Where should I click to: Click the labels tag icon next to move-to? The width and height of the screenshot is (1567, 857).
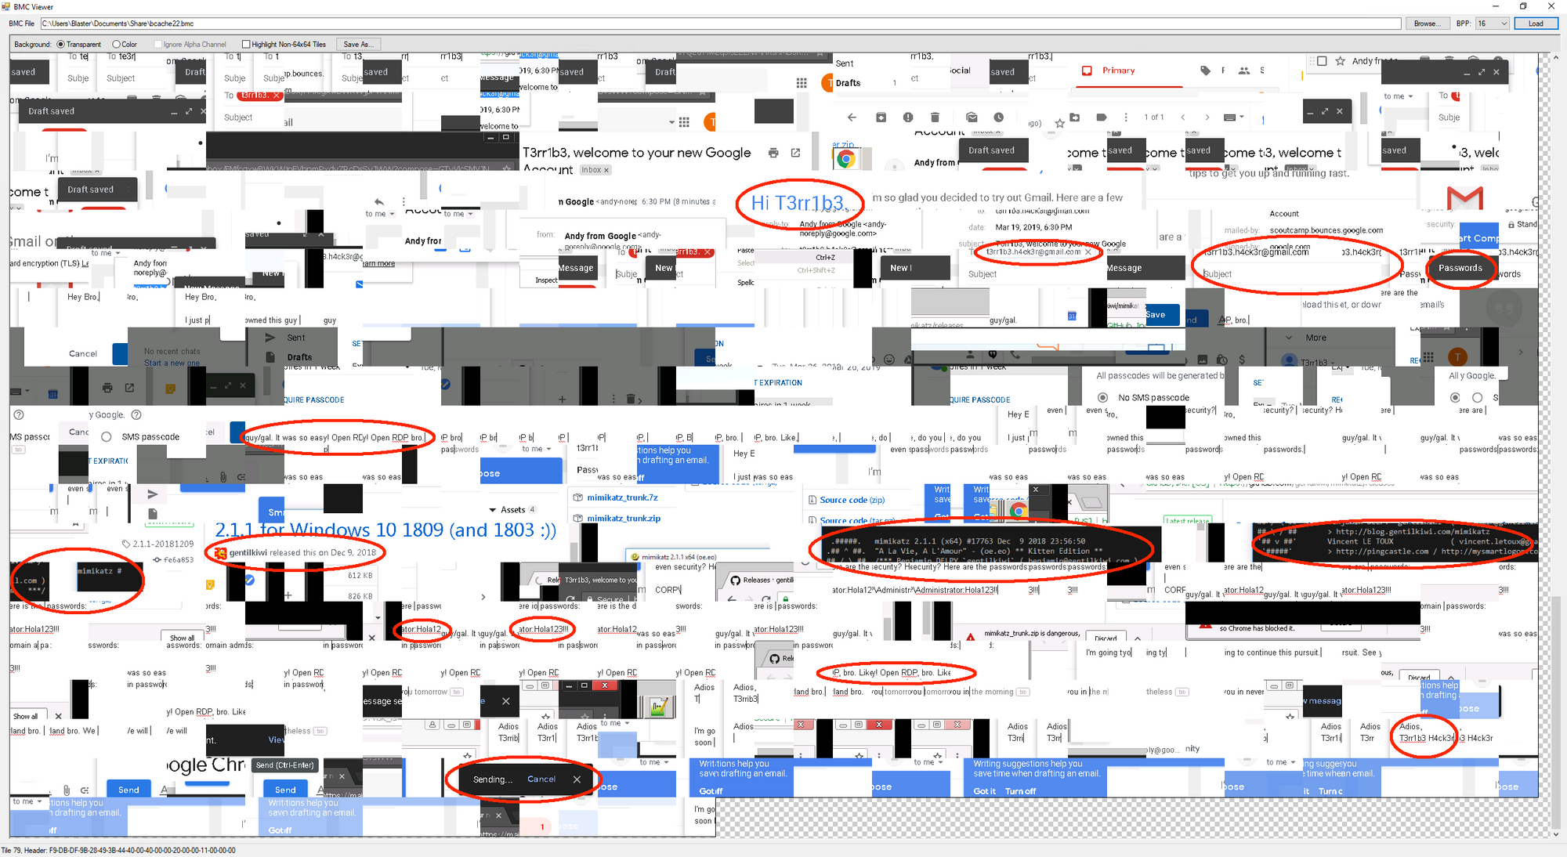1101,118
